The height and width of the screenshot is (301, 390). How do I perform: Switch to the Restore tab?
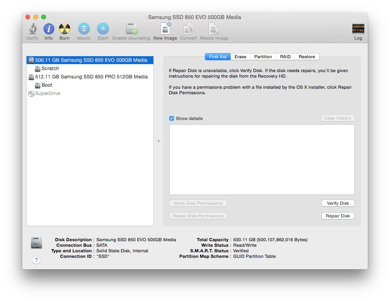pyautogui.click(x=307, y=57)
